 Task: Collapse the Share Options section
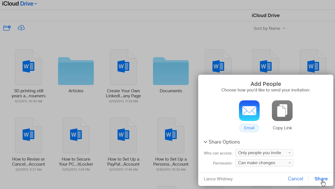coord(222,142)
